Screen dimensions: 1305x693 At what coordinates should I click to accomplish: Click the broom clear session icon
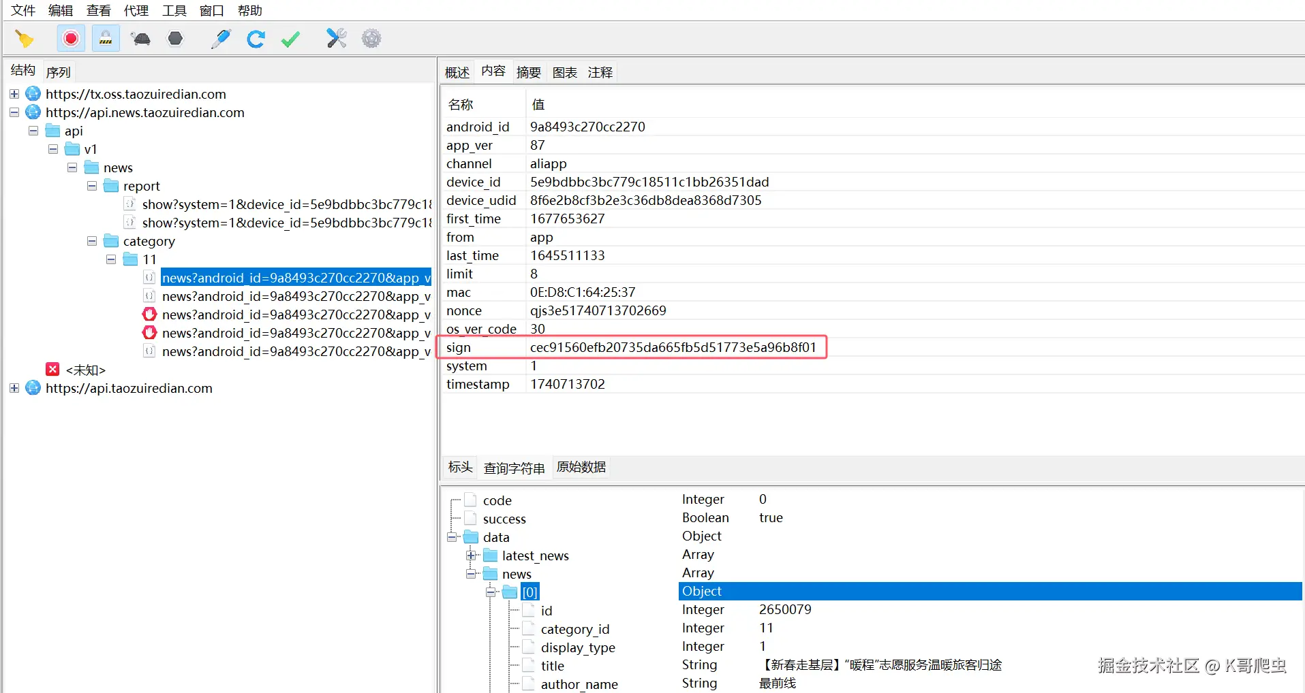(x=25, y=39)
